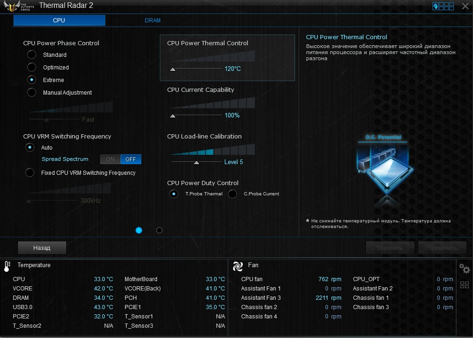Go to second settings page dot
The height and width of the screenshot is (338, 473).
(159, 230)
